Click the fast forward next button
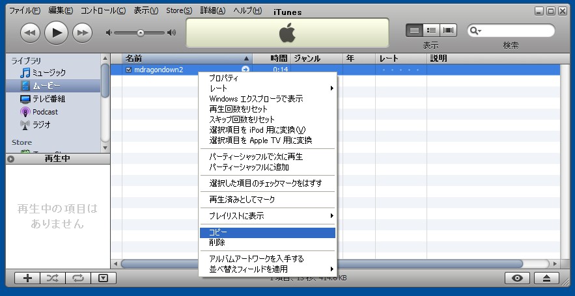The height and width of the screenshot is (296, 575). click(x=82, y=33)
